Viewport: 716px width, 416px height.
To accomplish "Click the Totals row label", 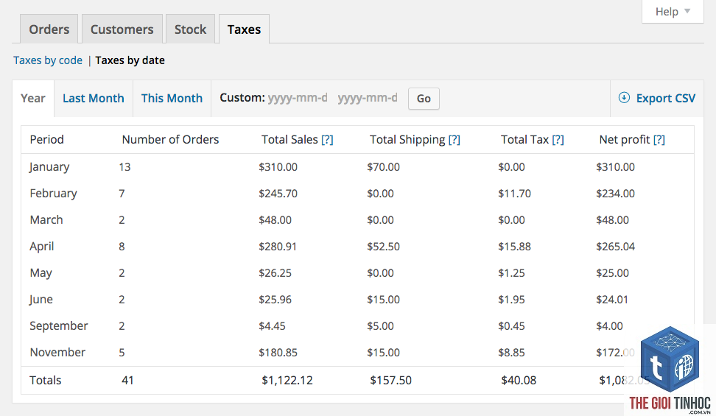I will (45, 381).
